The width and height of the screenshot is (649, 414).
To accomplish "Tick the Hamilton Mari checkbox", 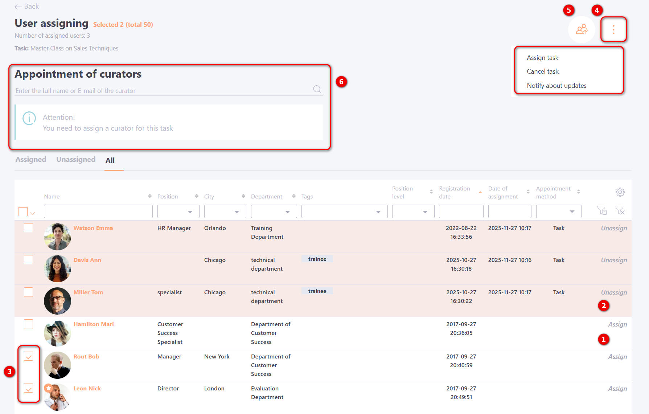I will 29,324.
